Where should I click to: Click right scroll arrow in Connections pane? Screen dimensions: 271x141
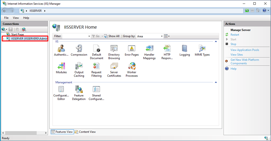[x=45, y=133]
